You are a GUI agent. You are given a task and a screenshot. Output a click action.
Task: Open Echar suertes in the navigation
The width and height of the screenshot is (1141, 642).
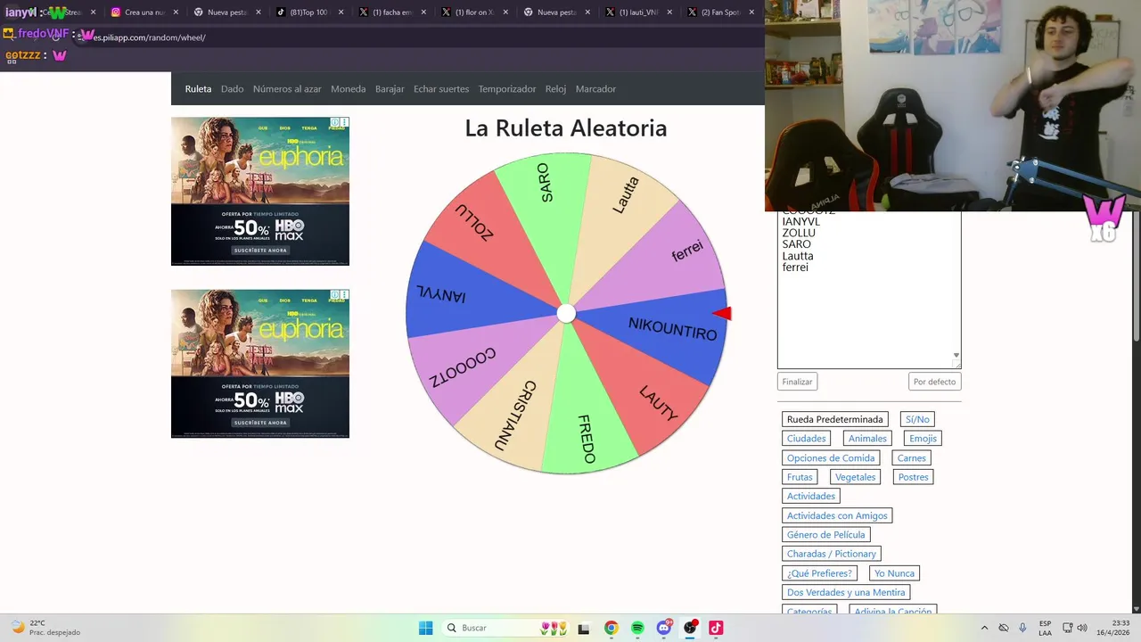pos(441,89)
